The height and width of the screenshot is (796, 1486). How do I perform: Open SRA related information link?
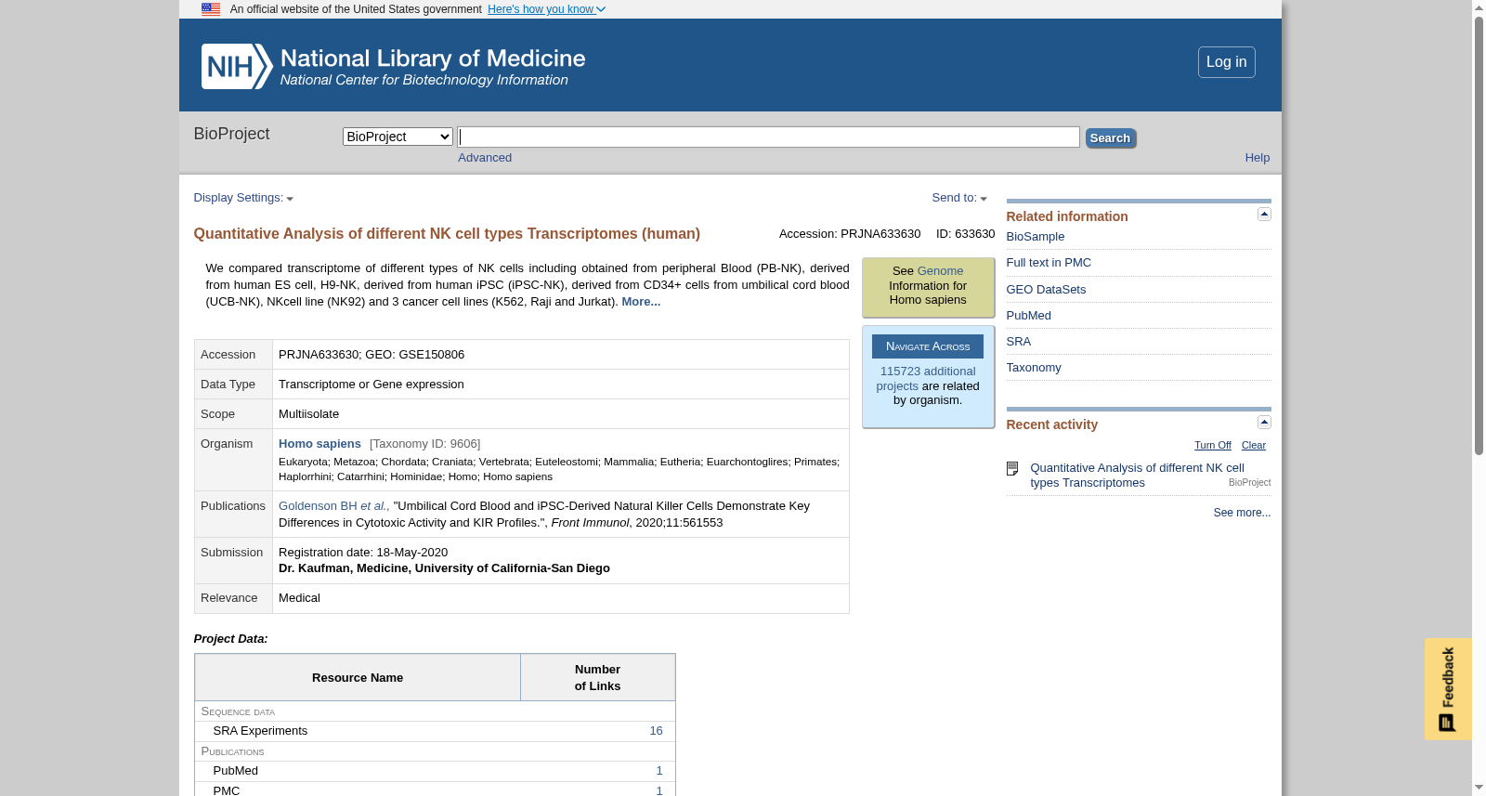coord(1018,342)
